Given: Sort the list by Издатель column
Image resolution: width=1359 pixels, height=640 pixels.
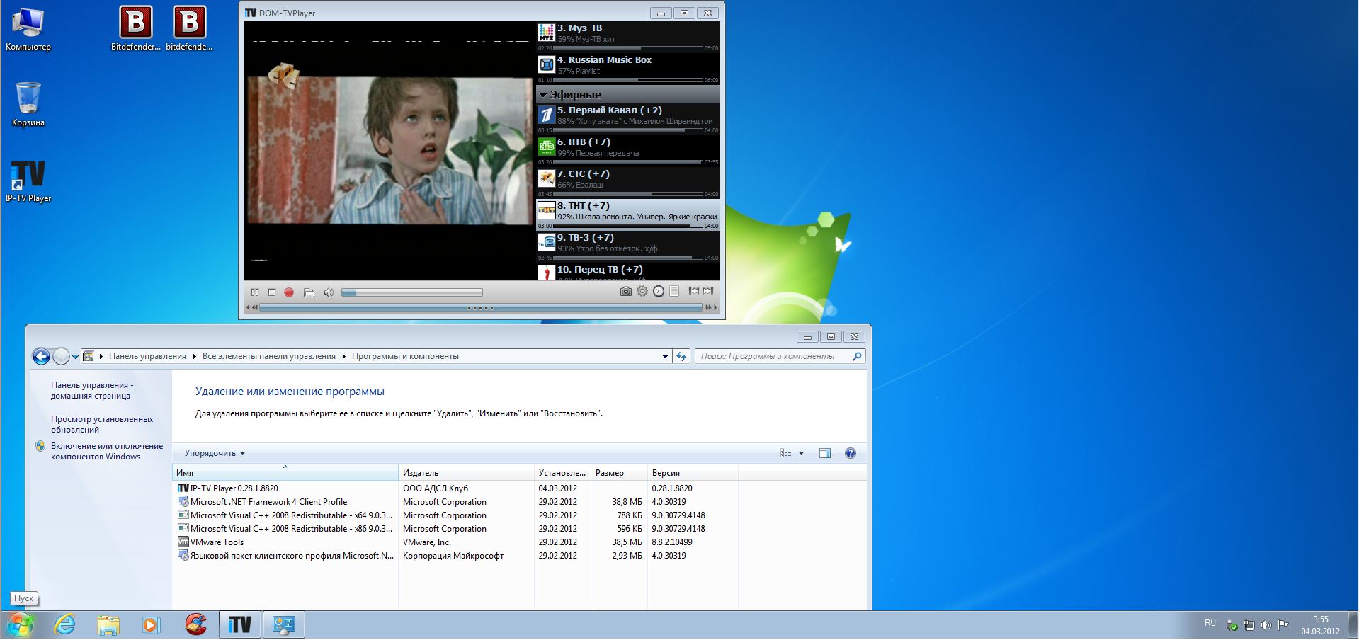Looking at the screenshot, I should pos(467,472).
